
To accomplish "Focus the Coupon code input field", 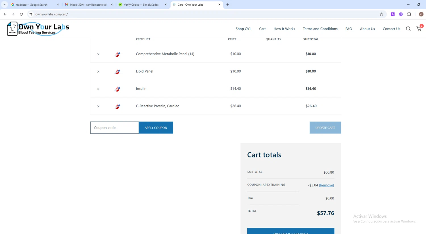I will (114, 128).
